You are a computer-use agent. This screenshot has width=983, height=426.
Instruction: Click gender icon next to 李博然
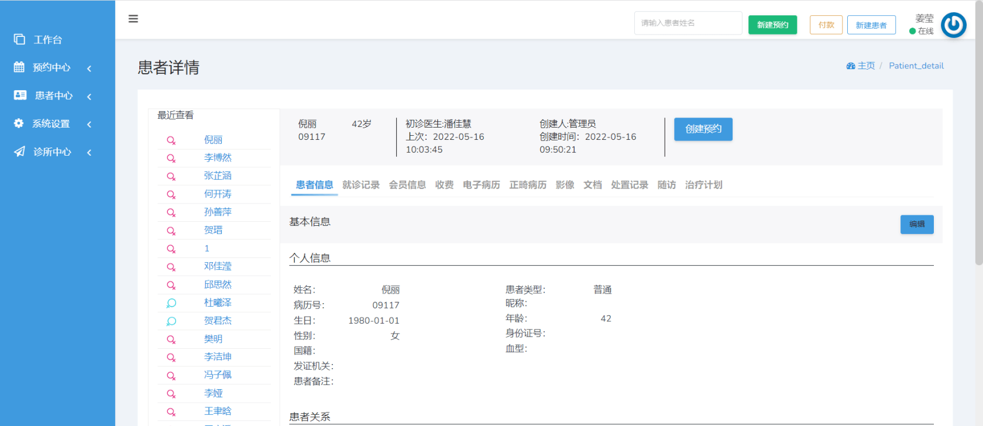[x=171, y=158]
